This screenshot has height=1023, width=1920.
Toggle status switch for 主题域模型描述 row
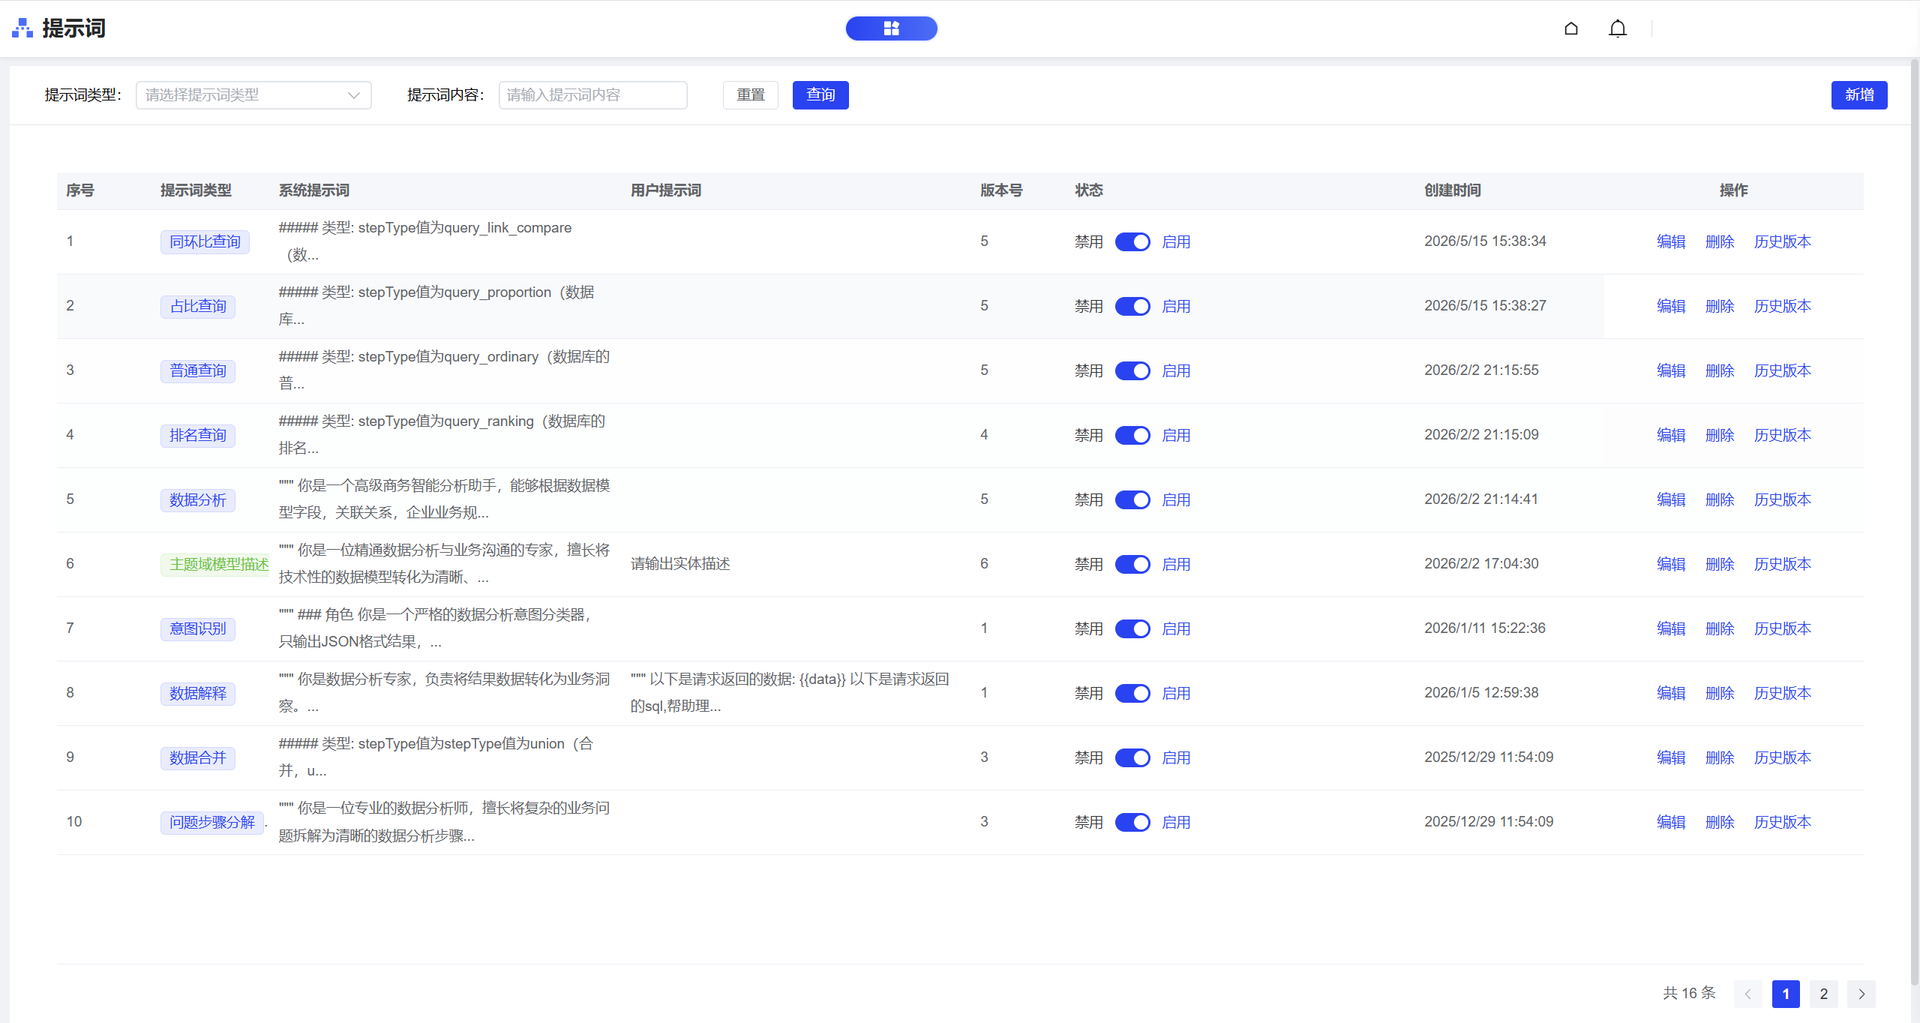[x=1132, y=565]
